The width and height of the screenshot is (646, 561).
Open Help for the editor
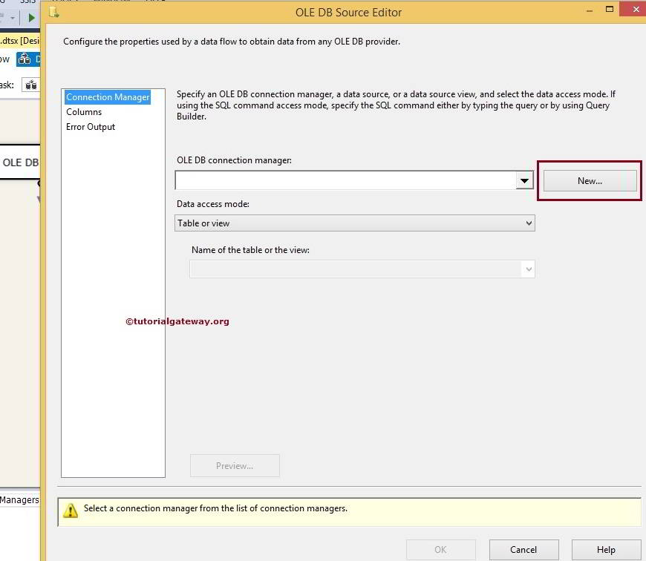(606, 549)
